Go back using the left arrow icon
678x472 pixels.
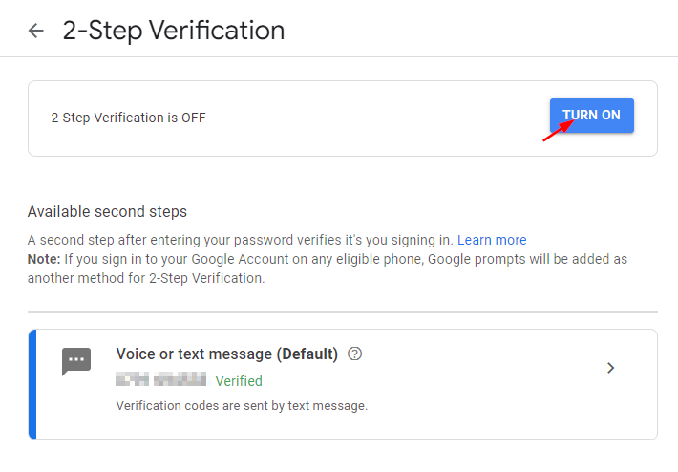[36, 31]
